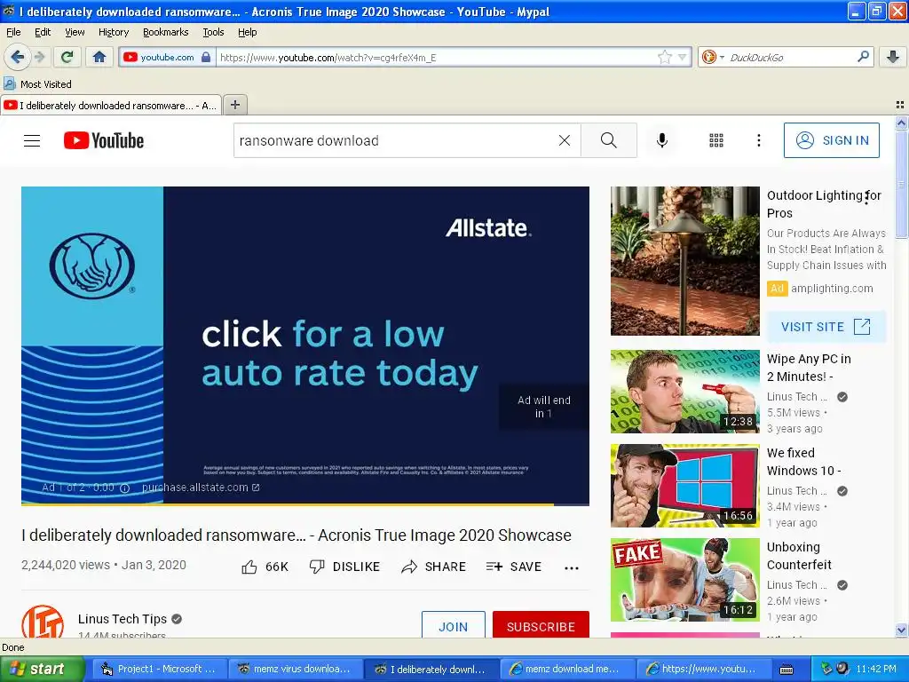Bookmark this page with the star icon
The image size is (909, 682).
pos(664,57)
